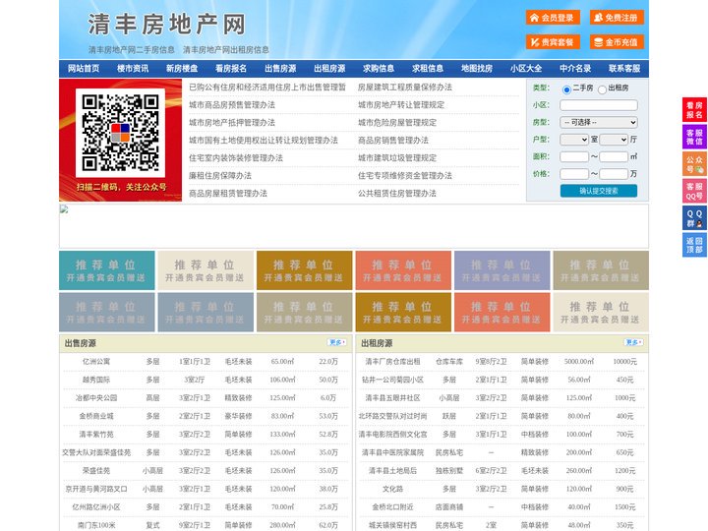Open the 室 room count dropdown
This screenshot has height=531, width=708.
tap(574, 140)
